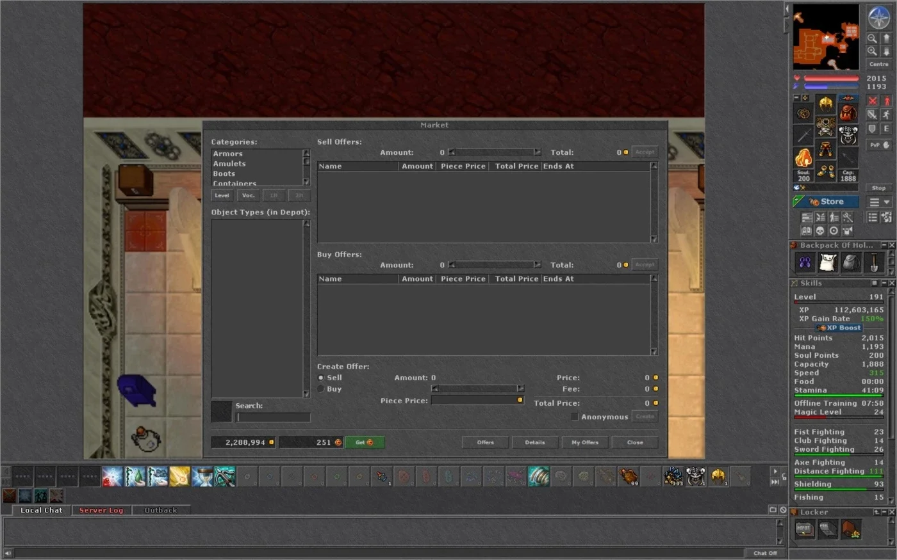
Task: Select the helmet slot in equipment
Action: [826, 103]
